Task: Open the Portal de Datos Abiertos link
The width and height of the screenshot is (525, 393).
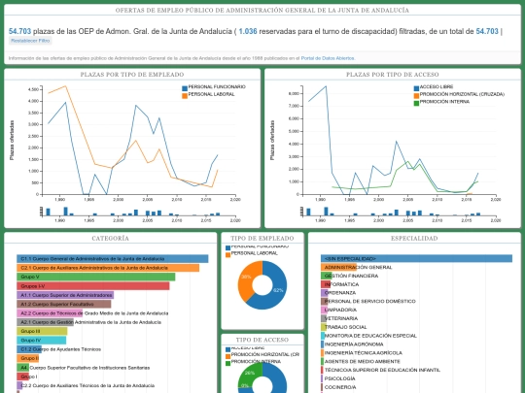Action: pos(328,58)
